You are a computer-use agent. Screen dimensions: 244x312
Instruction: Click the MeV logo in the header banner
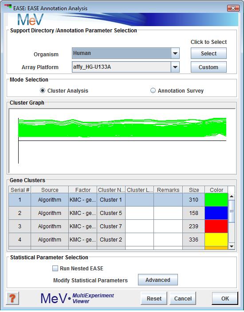point(31,19)
